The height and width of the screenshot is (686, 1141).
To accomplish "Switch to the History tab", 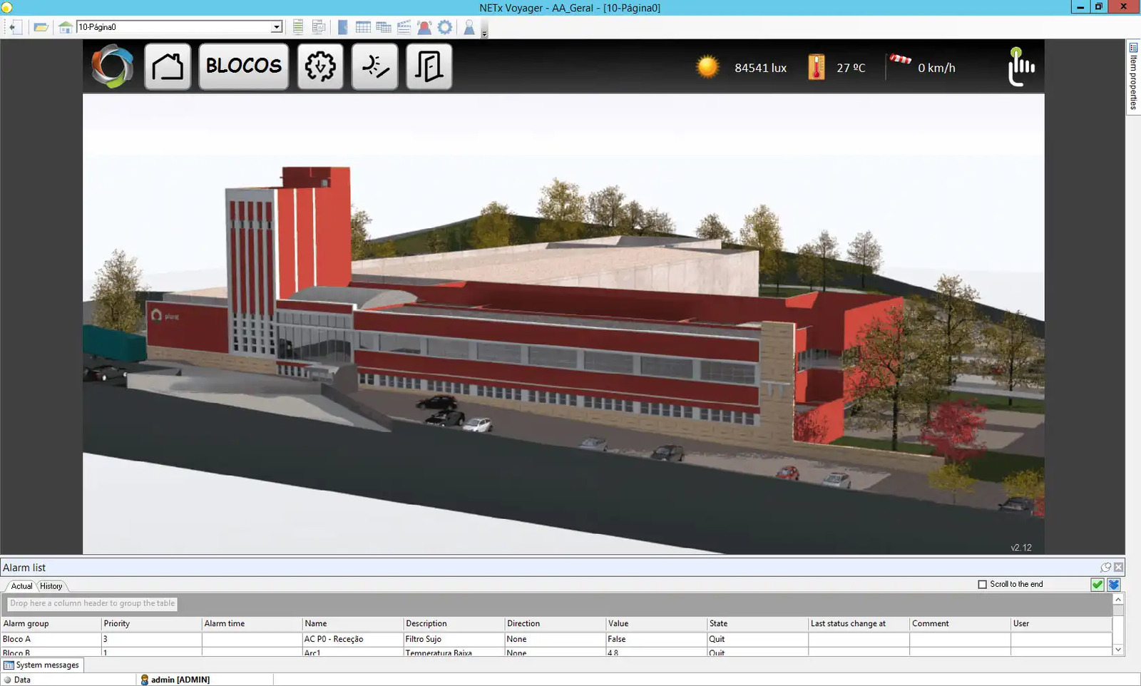I will pos(51,586).
